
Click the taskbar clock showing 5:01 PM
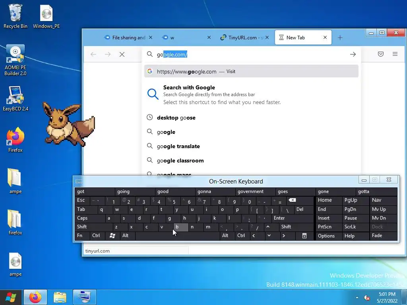coord(387,297)
